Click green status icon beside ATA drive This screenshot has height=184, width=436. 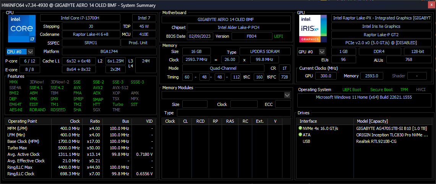pyautogui.click(x=300, y=135)
